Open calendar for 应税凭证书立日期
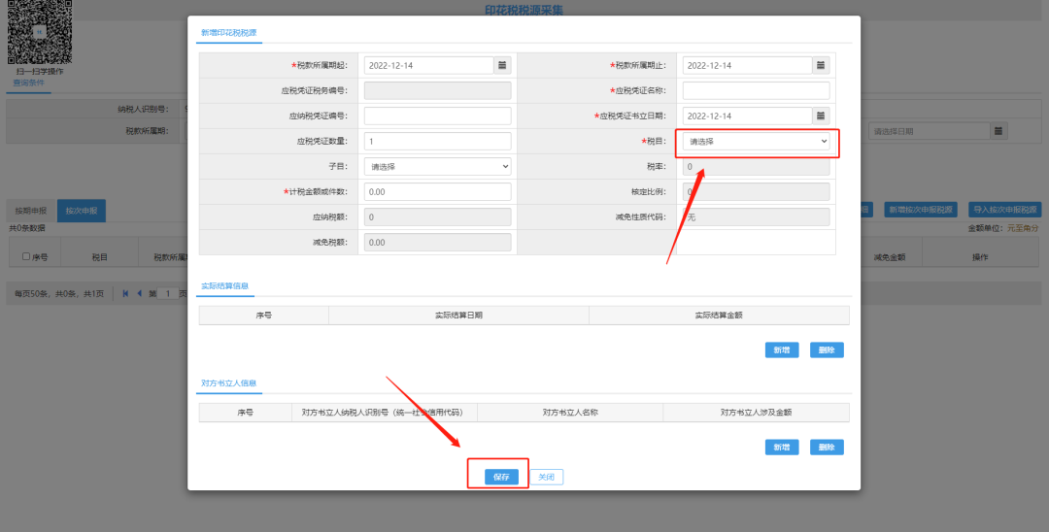 821,116
